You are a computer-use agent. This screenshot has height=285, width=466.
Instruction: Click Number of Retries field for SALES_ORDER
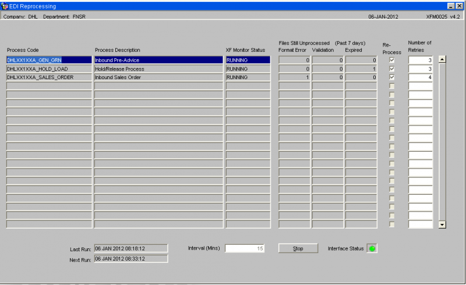pos(420,77)
